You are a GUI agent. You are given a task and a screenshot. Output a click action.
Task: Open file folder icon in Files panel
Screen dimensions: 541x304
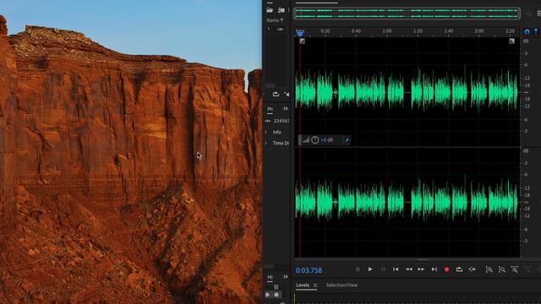pyautogui.click(x=270, y=10)
